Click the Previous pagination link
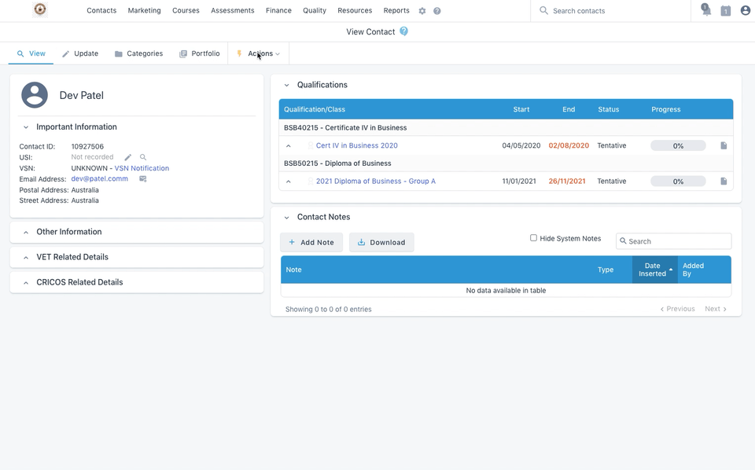Viewport: 755px width, 470px height. tap(677, 309)
